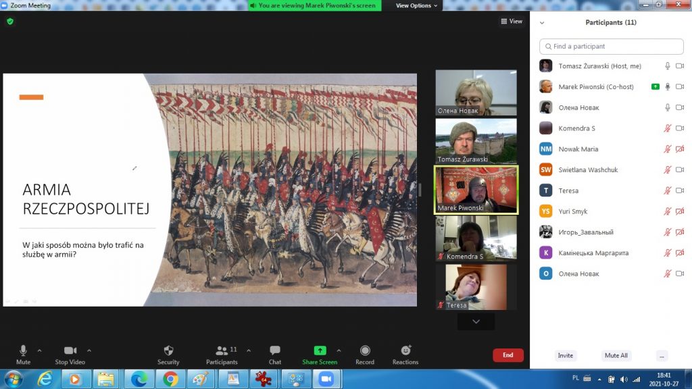Click the Mute All button

click(616, 355)
